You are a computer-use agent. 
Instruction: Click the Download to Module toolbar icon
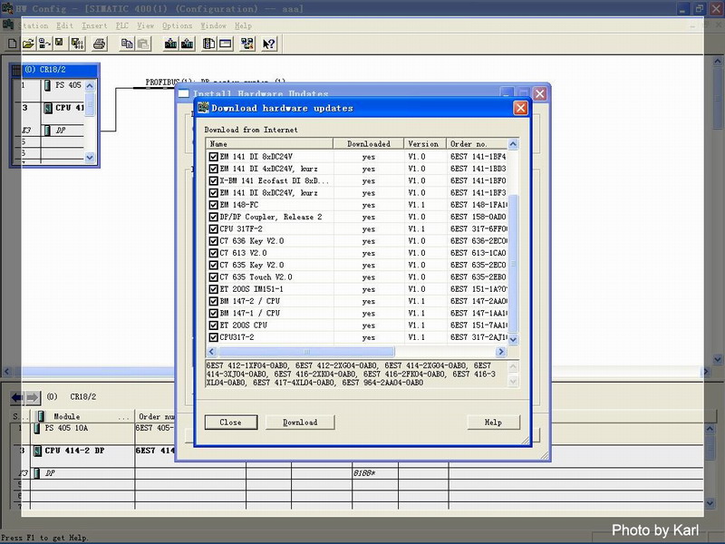tap(170, 44)
